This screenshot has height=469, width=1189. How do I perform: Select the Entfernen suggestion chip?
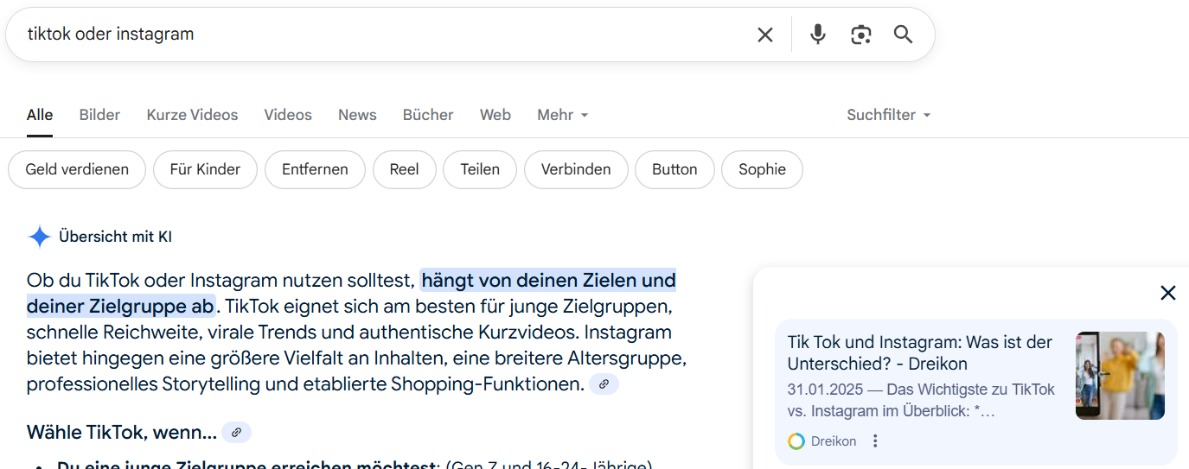coord(315,169)
